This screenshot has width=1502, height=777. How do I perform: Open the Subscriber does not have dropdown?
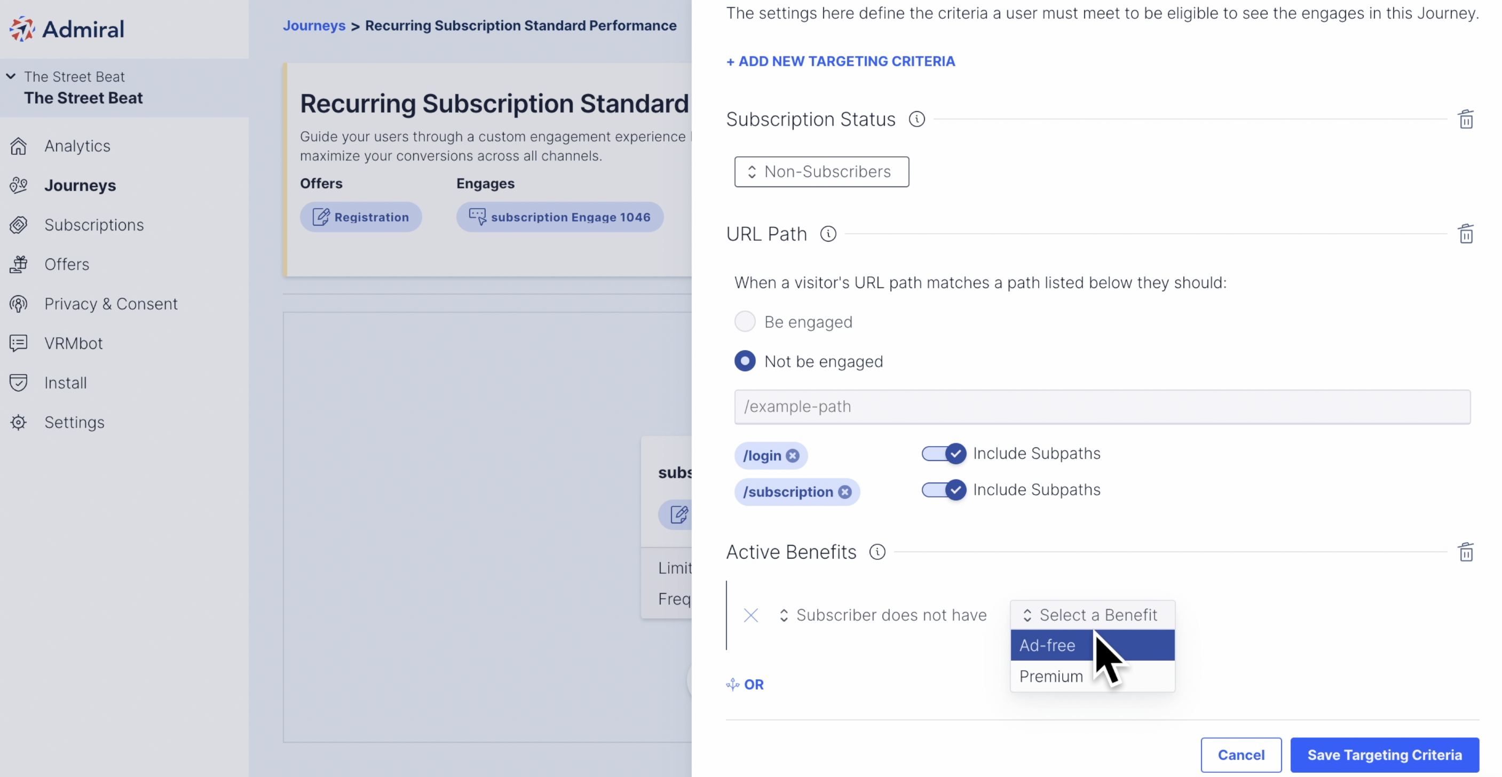[x=883, y=615]
